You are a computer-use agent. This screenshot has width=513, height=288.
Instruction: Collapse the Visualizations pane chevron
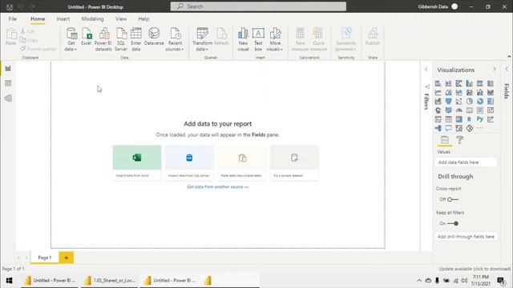(495, 70)
